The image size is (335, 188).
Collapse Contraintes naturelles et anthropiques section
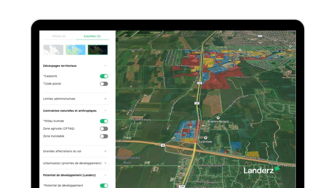coord(105,111)
